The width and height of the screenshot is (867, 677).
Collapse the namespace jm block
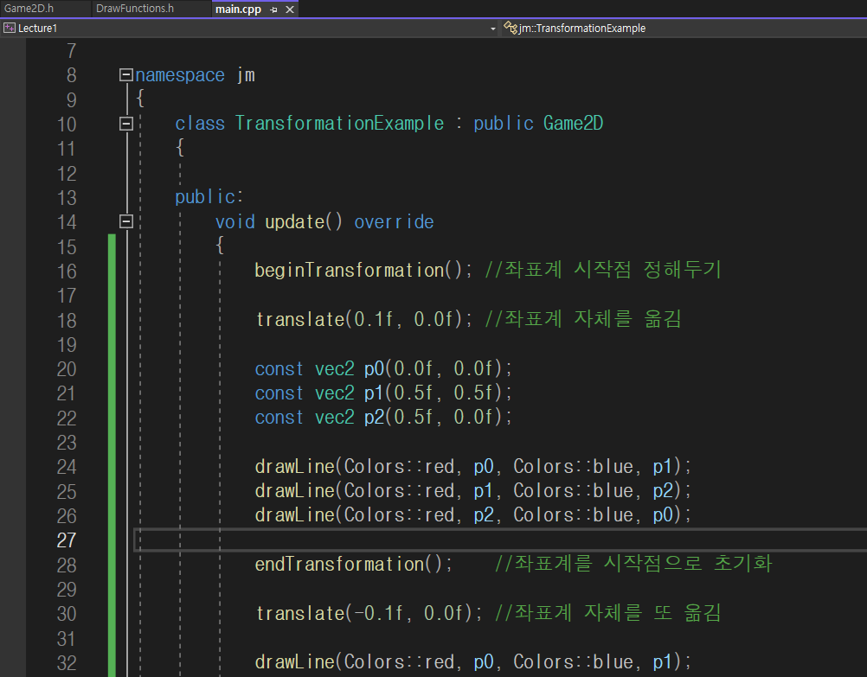126,74
